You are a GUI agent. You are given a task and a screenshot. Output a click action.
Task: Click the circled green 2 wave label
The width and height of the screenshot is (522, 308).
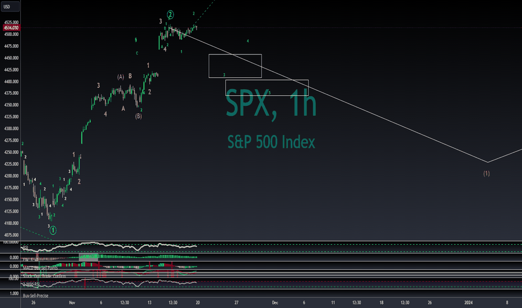(170, 15)
